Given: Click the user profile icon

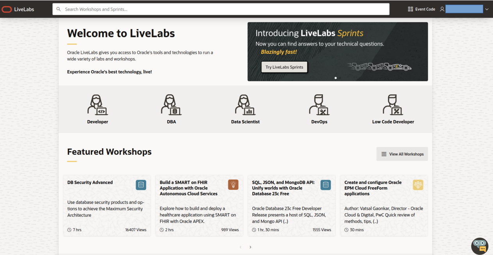Looking at the screenshot, I should pyautogui.click(x=442, y=9).
